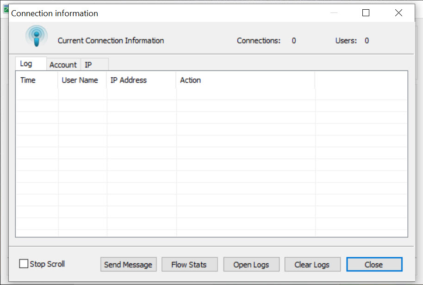Sort by the Time column header
This screenshot has height=285, width=423.
28,80
